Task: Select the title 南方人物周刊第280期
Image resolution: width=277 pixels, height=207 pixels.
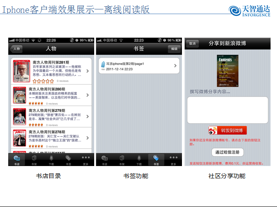Action: 47,89
